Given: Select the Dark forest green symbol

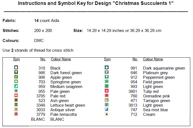Looking at the screenshot, I should click(x=16, y=72).
